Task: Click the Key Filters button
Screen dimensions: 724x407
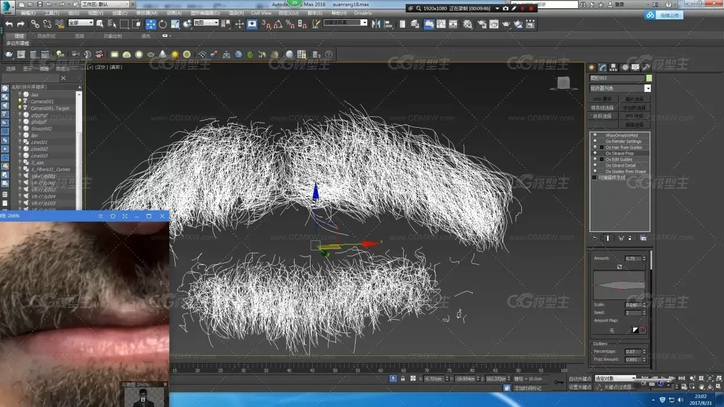Action: [x=618, y=387]
